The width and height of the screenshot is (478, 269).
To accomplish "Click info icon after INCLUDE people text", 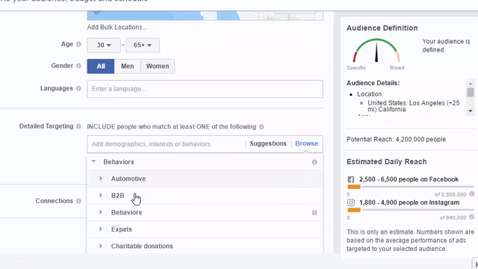I will (x=261, y=127).
